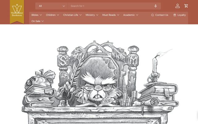Open the shopping cart icon
The width and height of the screenshot is (198, 124).
[x=186, y=6]
